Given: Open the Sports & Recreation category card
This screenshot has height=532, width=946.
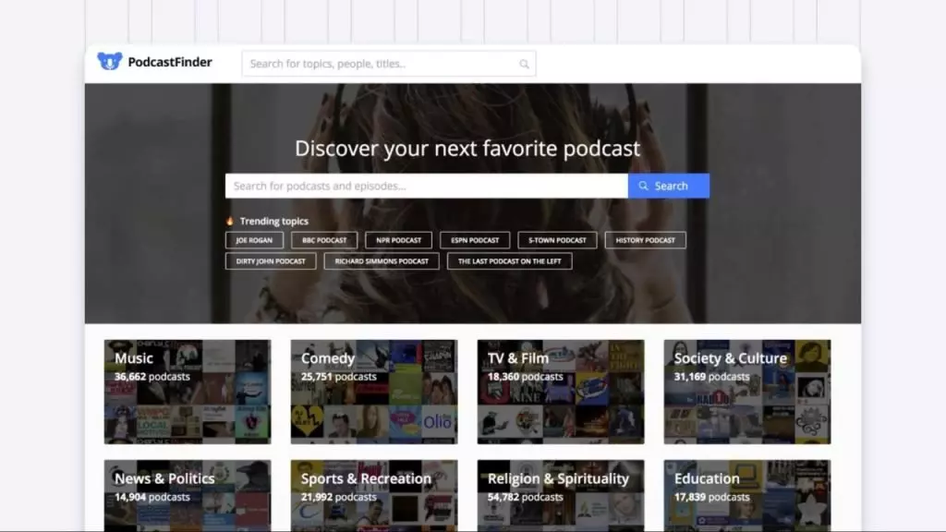Looking at the screenshot, I should [374, 496].
